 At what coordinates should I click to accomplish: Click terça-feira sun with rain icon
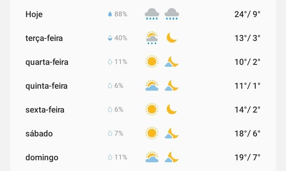click(152, 38)
